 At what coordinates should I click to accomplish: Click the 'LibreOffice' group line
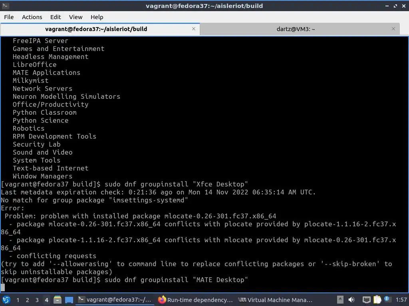tap(34, 65)
